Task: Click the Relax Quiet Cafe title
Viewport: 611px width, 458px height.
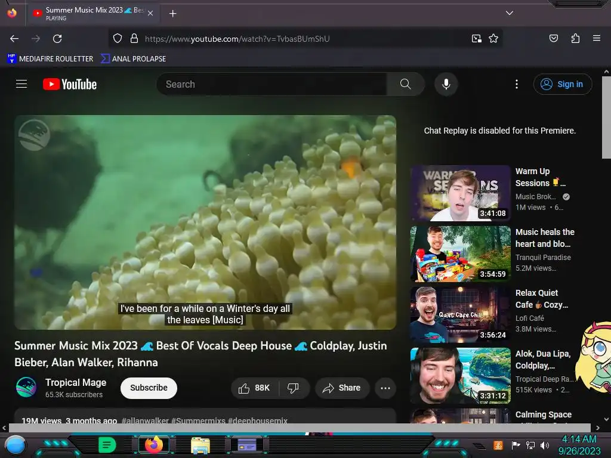Action: 542,299
